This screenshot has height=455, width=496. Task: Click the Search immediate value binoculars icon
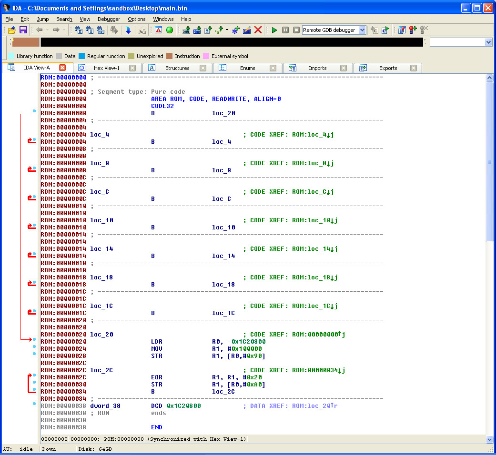point(79,30)
